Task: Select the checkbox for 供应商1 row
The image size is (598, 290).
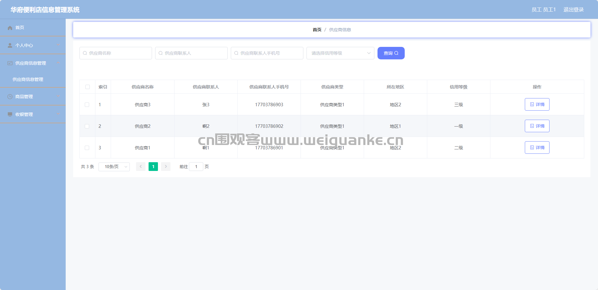Action: tap(87, 148)
